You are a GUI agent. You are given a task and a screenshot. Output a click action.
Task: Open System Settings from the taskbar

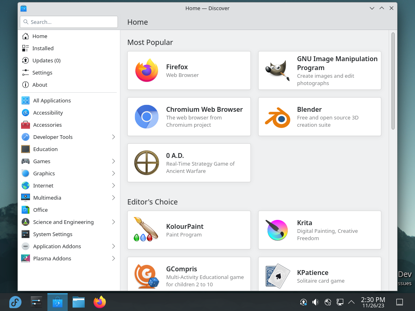click(36, 302)
